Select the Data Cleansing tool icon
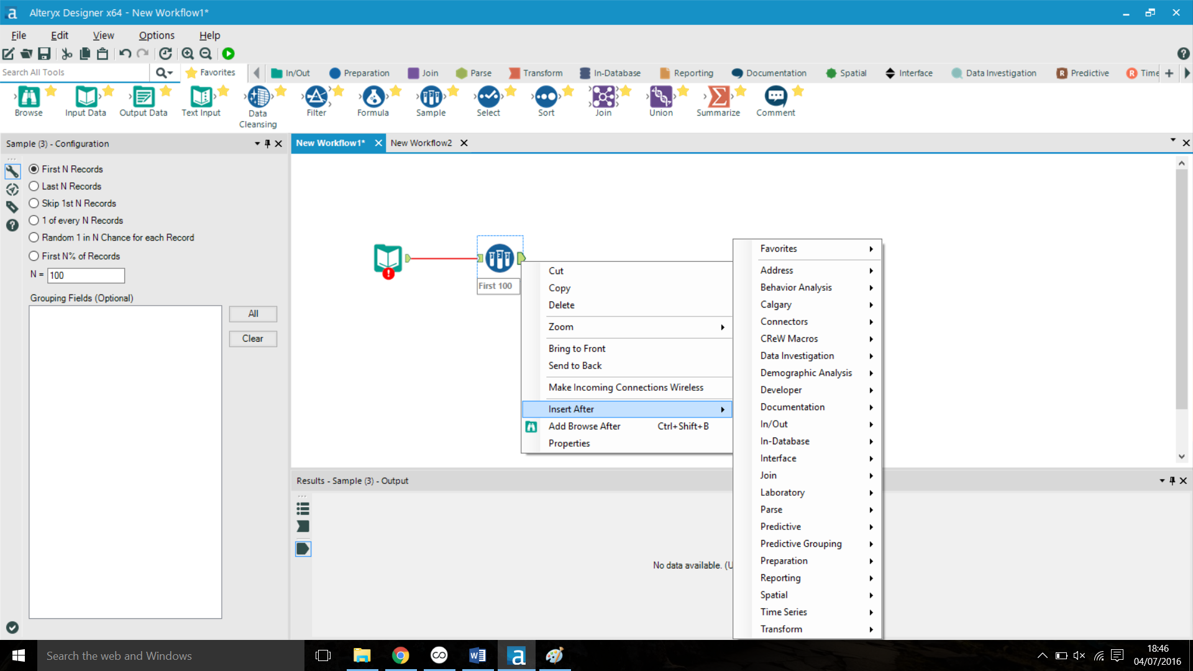 pos(258,98)
